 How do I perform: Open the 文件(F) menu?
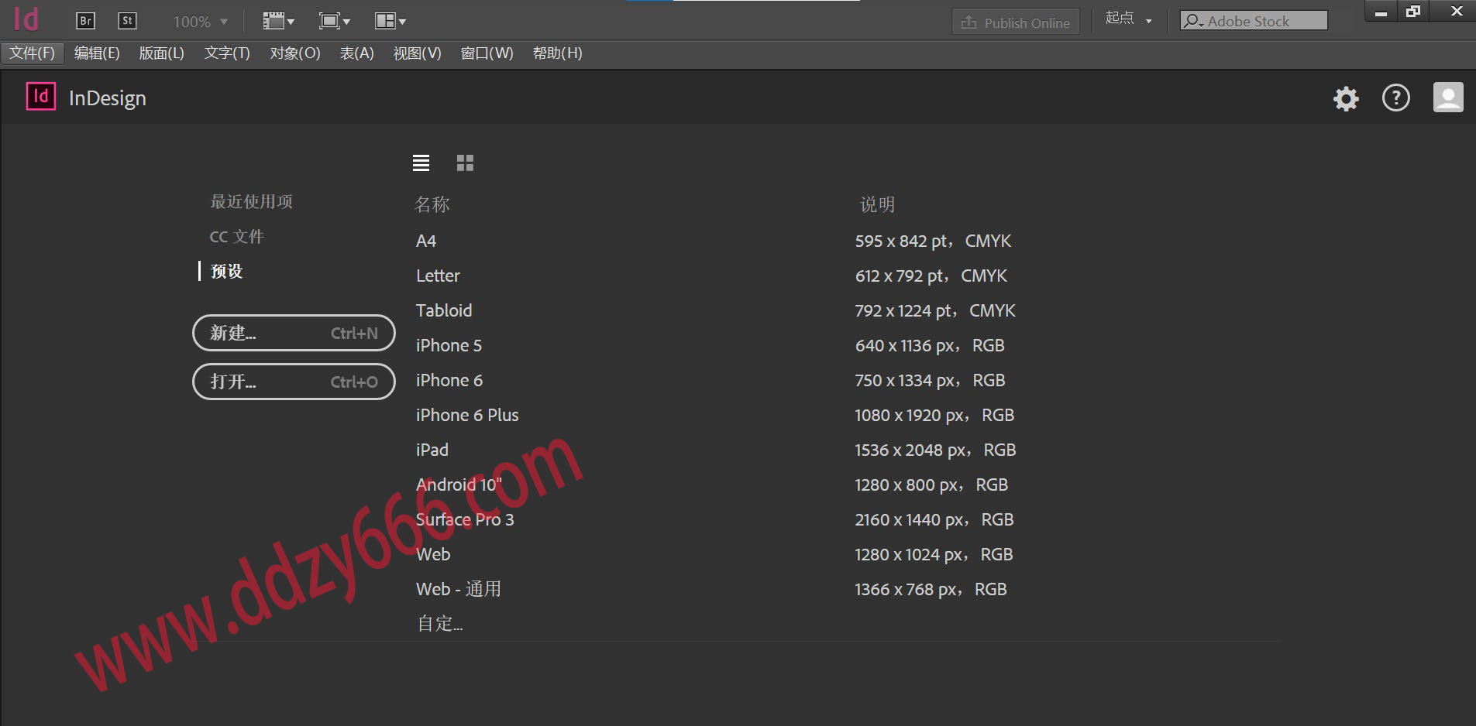pyautogui.click(x=32, y=53)
